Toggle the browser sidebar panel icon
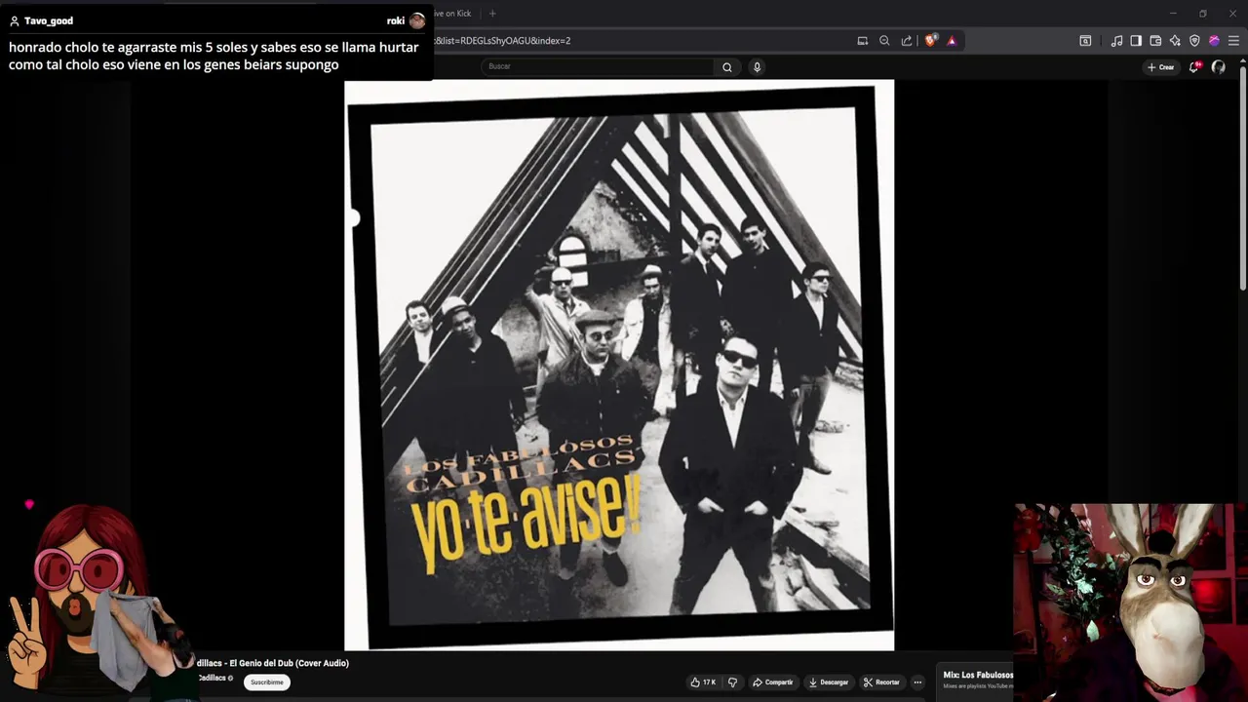The width and height of the screenshot is (1248, 702). [1136, 41]
